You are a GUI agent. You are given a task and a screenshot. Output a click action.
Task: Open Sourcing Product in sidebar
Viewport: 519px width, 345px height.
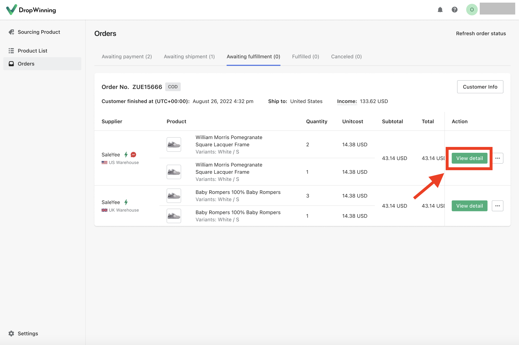42,32
